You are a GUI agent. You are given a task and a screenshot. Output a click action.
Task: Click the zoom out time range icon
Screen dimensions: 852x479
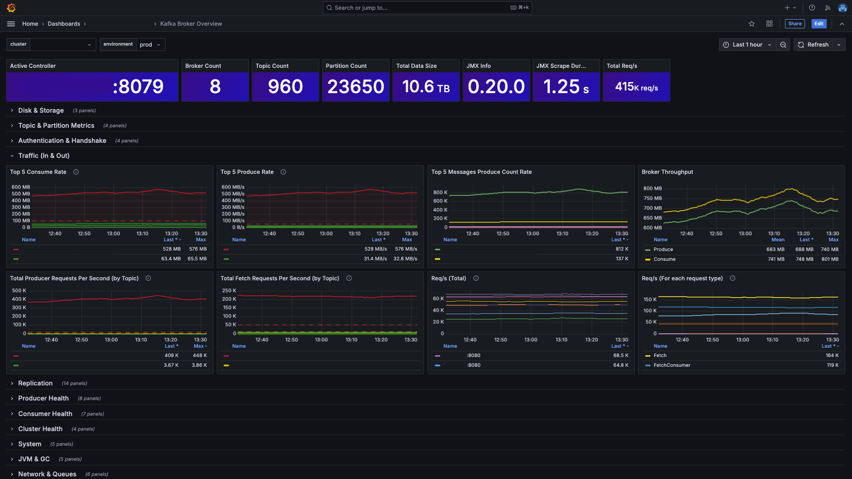pyautogui.click(x=783, y=45)
